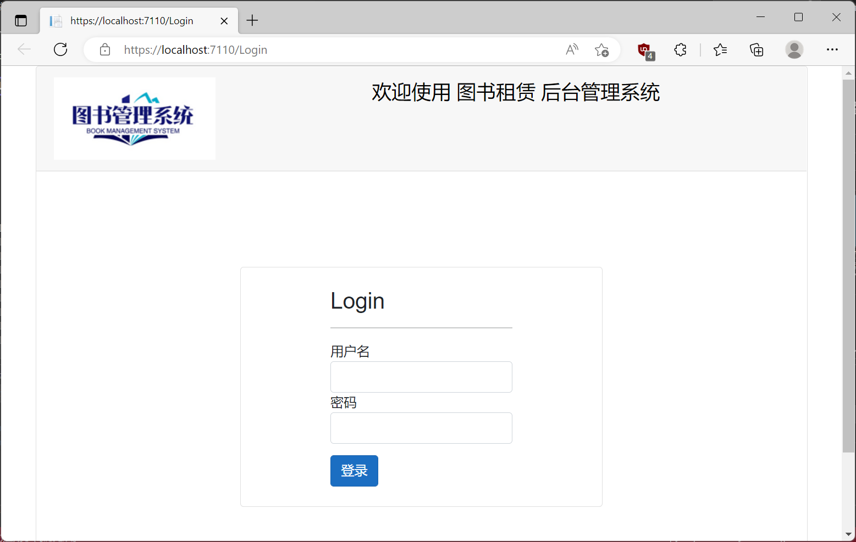This screenshot has width=856, height=542.
Task: Open a new browser tab
Action: pyautogui.click(x=252, y=20)
